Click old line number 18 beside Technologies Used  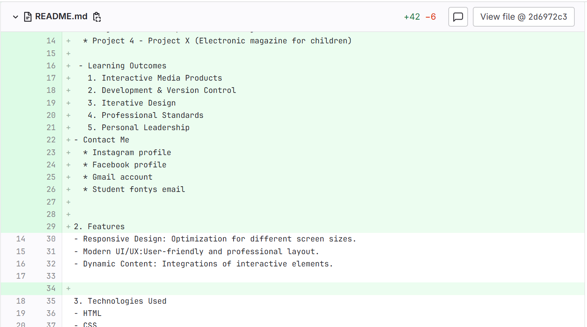click(20, 301)
